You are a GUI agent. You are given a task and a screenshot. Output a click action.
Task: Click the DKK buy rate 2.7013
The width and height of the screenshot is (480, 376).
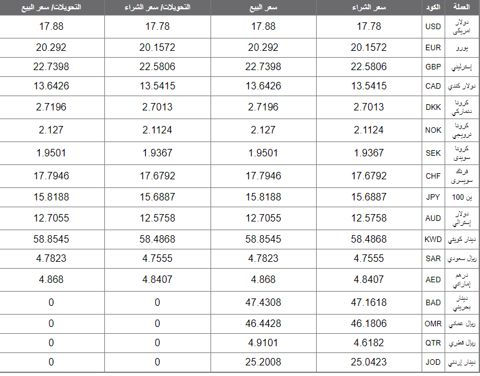[369, 107]
